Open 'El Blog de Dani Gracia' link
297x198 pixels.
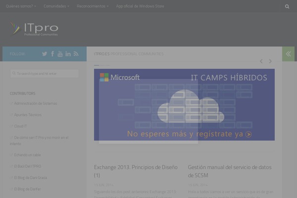31,178
